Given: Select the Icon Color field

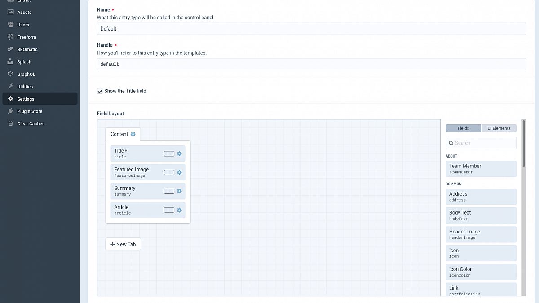Looking at the screenshot, I should point(481,272).
